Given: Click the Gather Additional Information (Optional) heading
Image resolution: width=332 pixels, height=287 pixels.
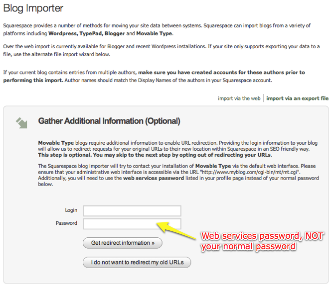Looking at the screenshot, I should point(109,121).
